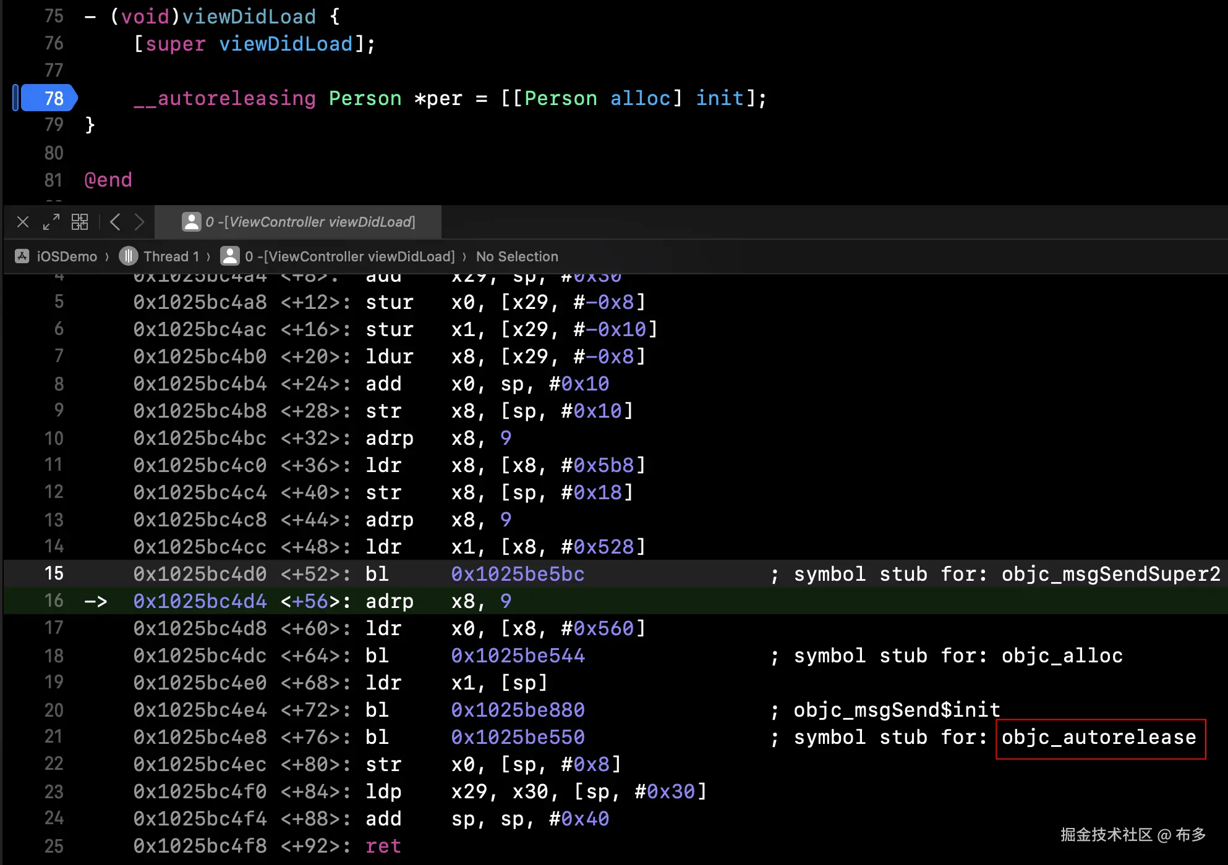Click the iOSDemo app icon in breadcrumb

tap(22, 256)
